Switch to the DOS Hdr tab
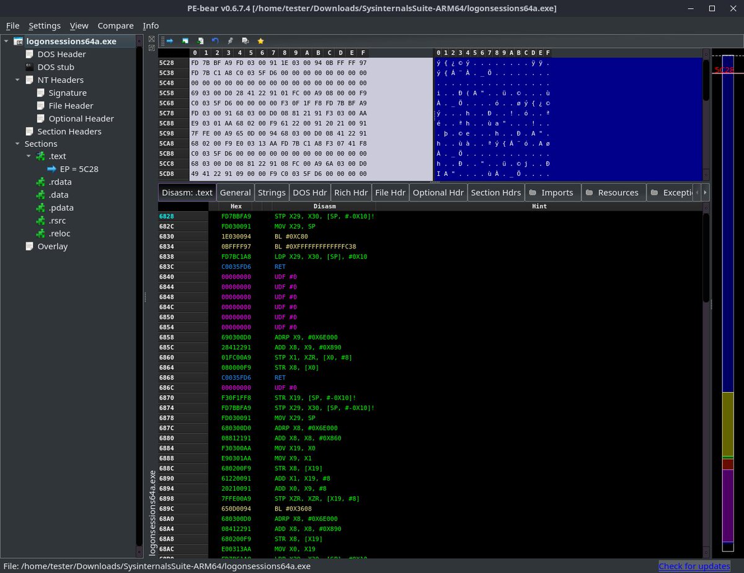Image resolution: width=744 pixels, height=573 pixels. 309,193
